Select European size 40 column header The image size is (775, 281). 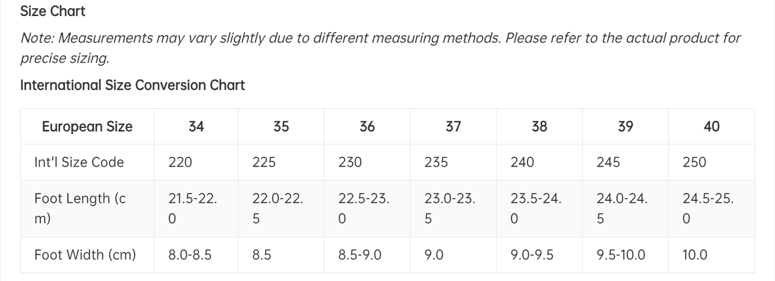tap(711, 126)
